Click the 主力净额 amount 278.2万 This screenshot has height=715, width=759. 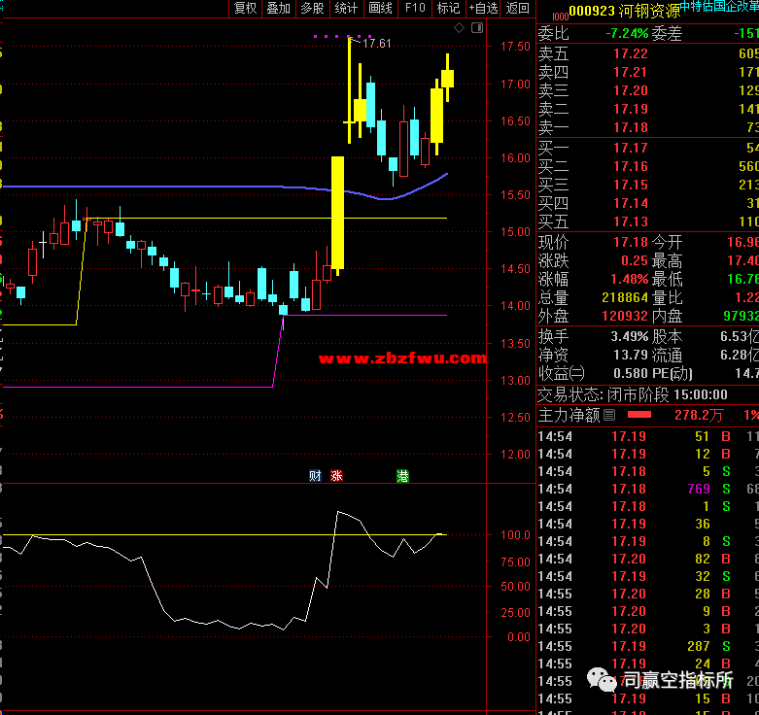tap(699, 415)
